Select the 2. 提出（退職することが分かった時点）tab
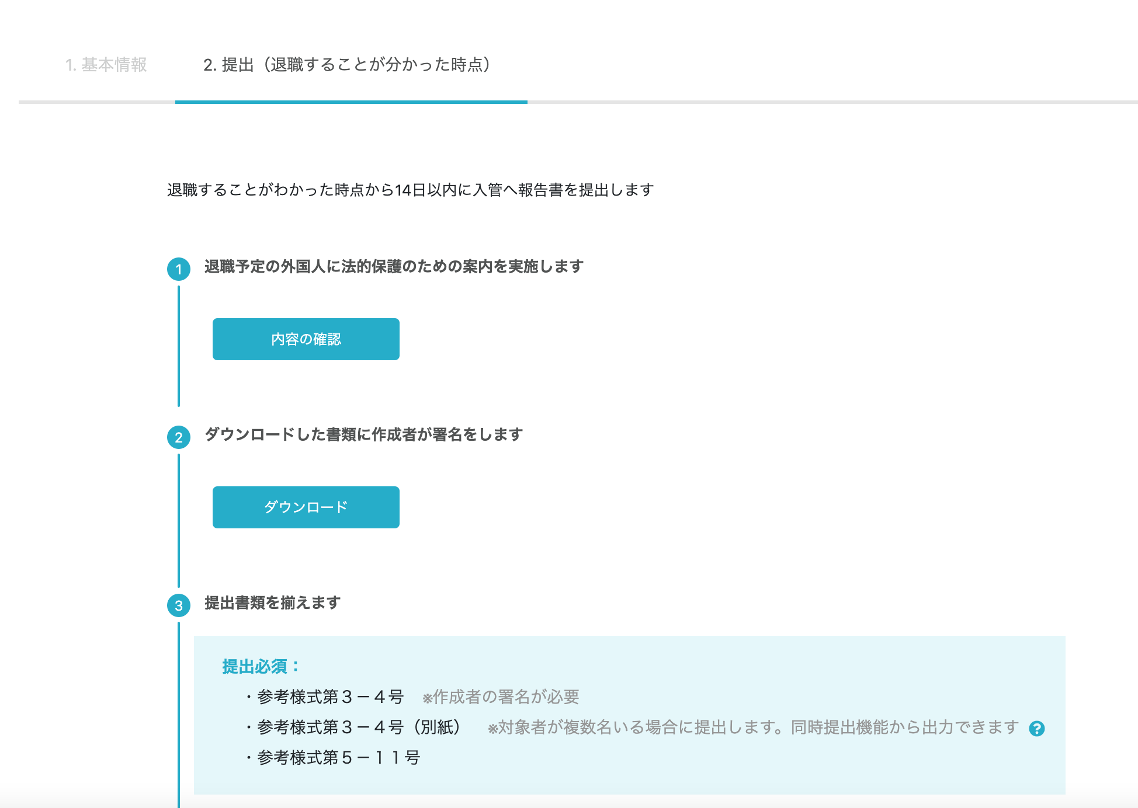Image resolution: width=1138 pixels, height=808 pixels. [347, 65]
